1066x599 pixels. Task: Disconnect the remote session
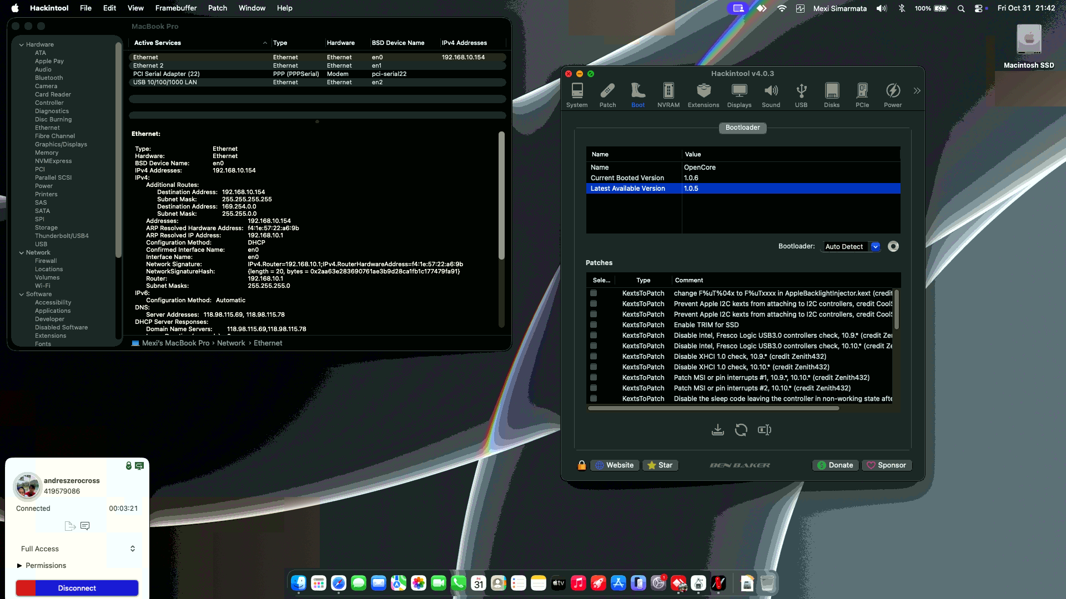tap(77, 588)
